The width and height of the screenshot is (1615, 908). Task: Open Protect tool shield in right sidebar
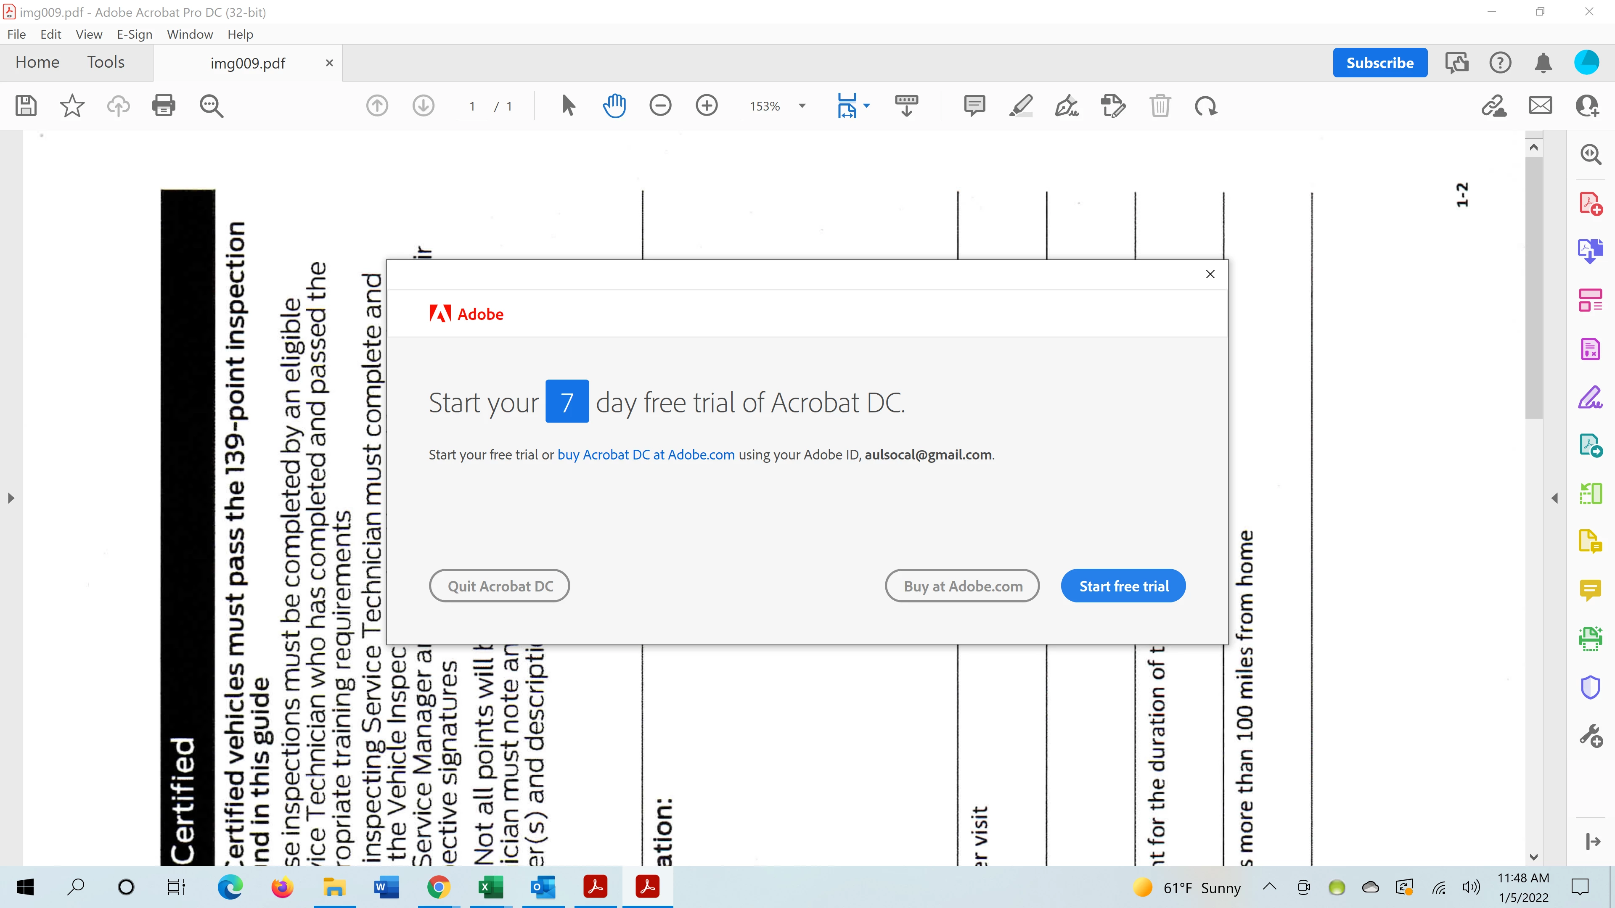click(x=1590, y=687)
